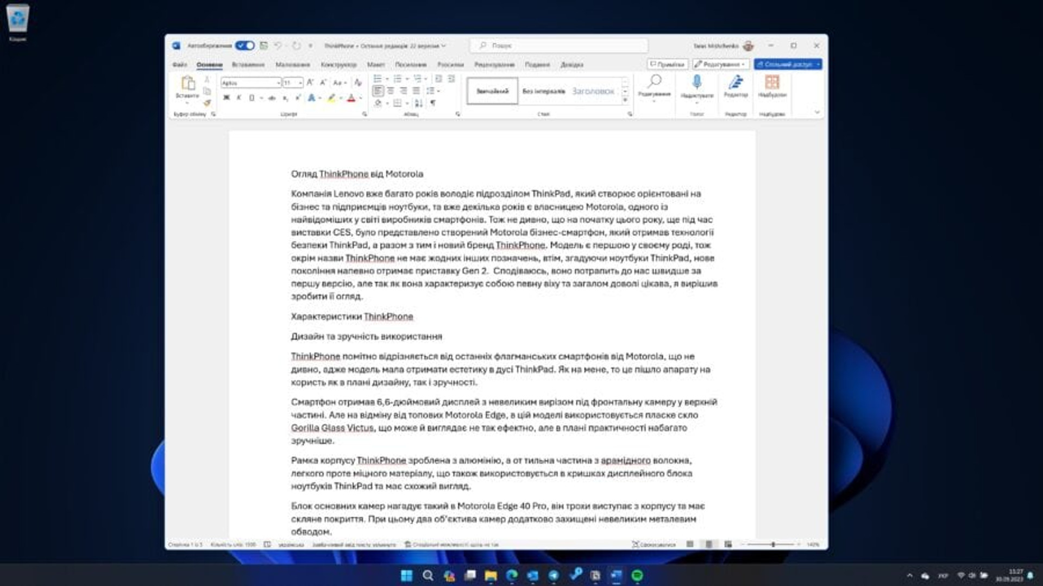This screenshot has height=586, width=1043.
Task: Toggle bold formatting (Ж)
Action: (226, 98)
